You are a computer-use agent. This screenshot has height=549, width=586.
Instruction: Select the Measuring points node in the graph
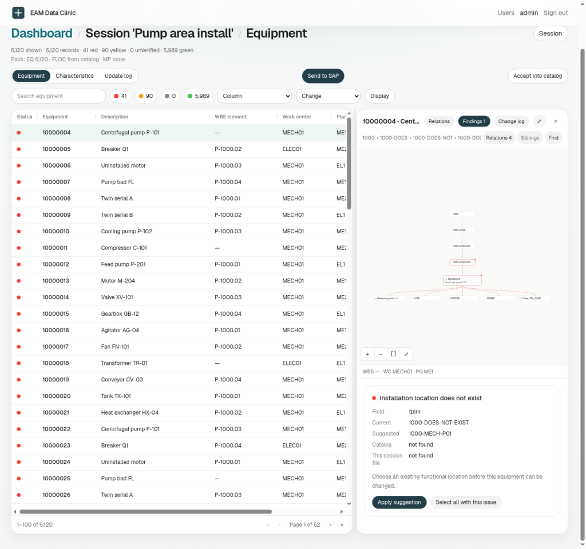389,299
